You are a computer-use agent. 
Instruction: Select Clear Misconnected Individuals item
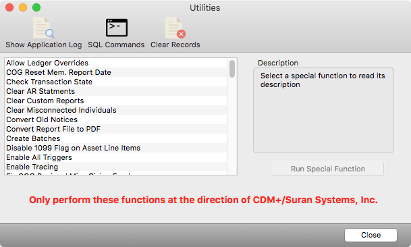115,110
